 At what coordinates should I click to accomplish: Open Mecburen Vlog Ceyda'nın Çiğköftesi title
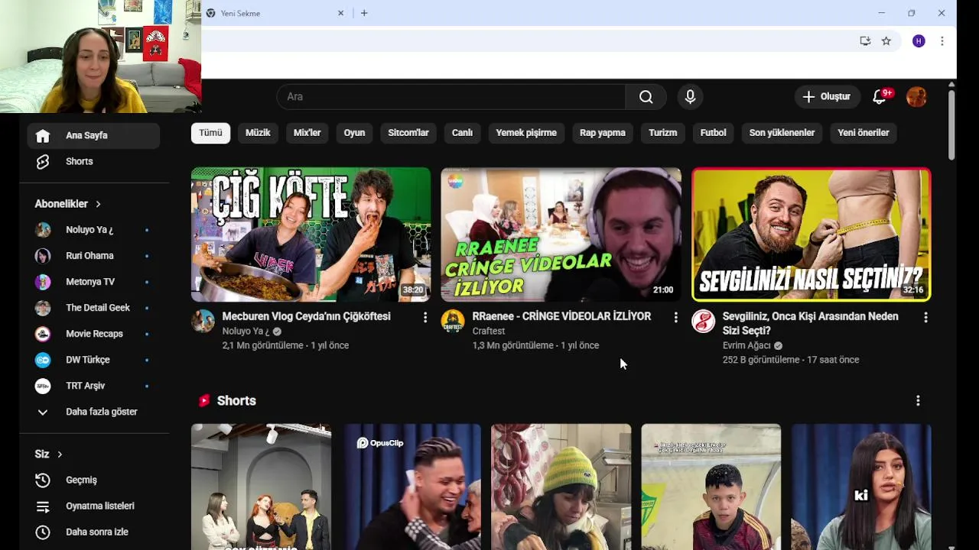[306, 316]
